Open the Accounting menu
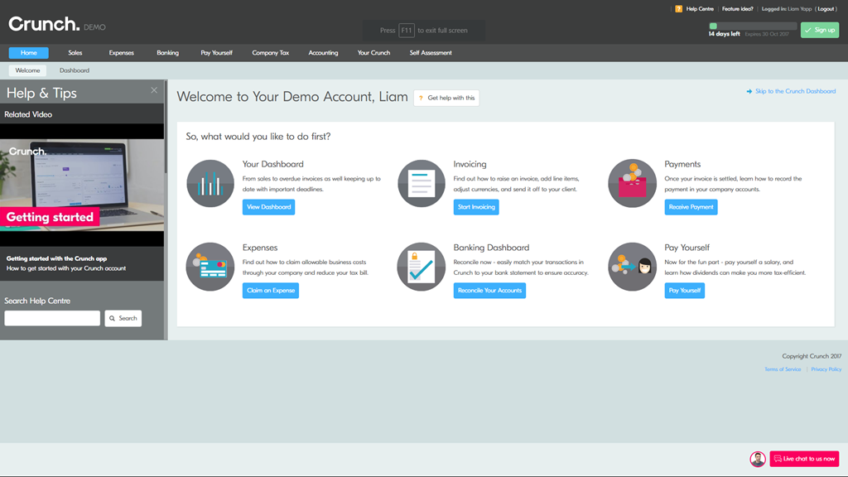Image resolution: width=848 pixels, height=477 pixels. click(x=324, y=52)
